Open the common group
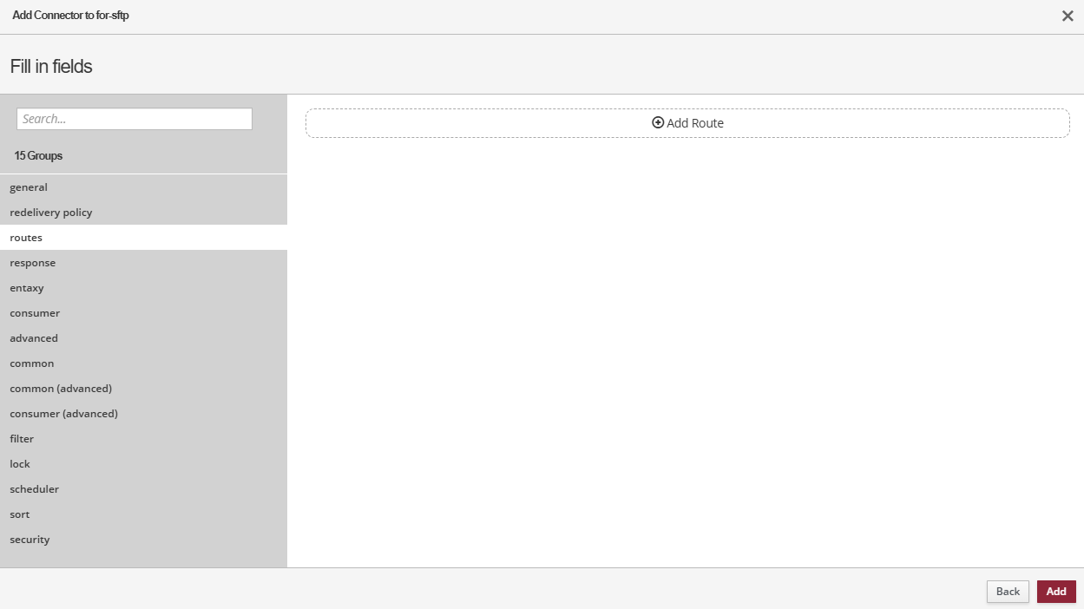This screenshot has width=1084, height=609. coord(32,363)
